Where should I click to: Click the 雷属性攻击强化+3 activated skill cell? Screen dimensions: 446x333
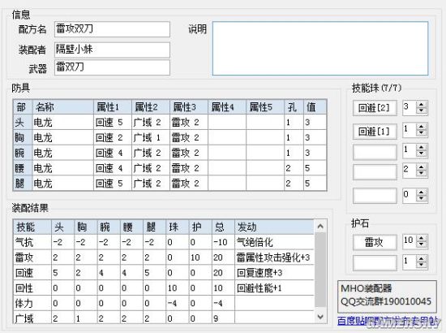point(273,257)
